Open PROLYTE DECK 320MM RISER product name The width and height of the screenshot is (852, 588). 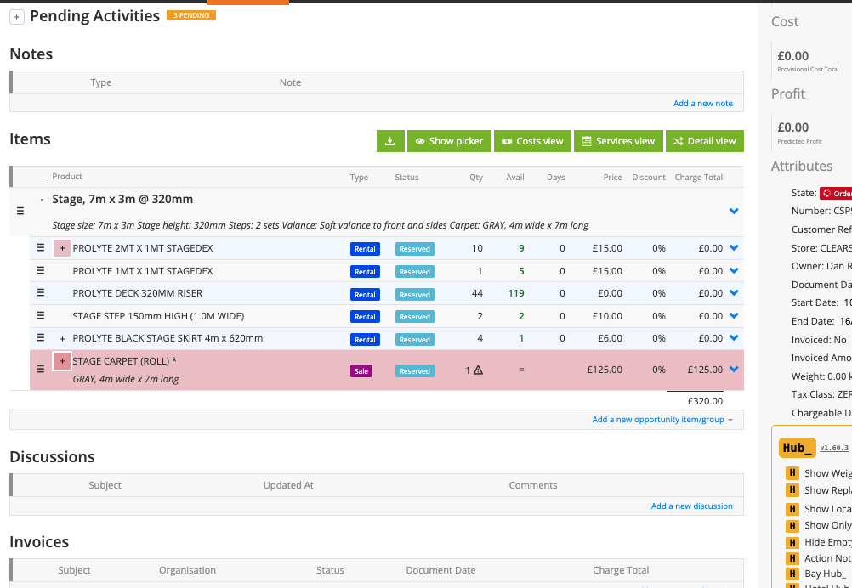point(138,293)
